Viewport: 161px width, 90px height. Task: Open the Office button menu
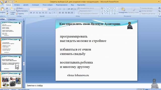point(1,3)
